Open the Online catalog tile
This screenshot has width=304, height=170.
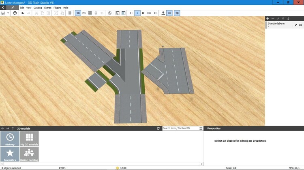(29, 154)
